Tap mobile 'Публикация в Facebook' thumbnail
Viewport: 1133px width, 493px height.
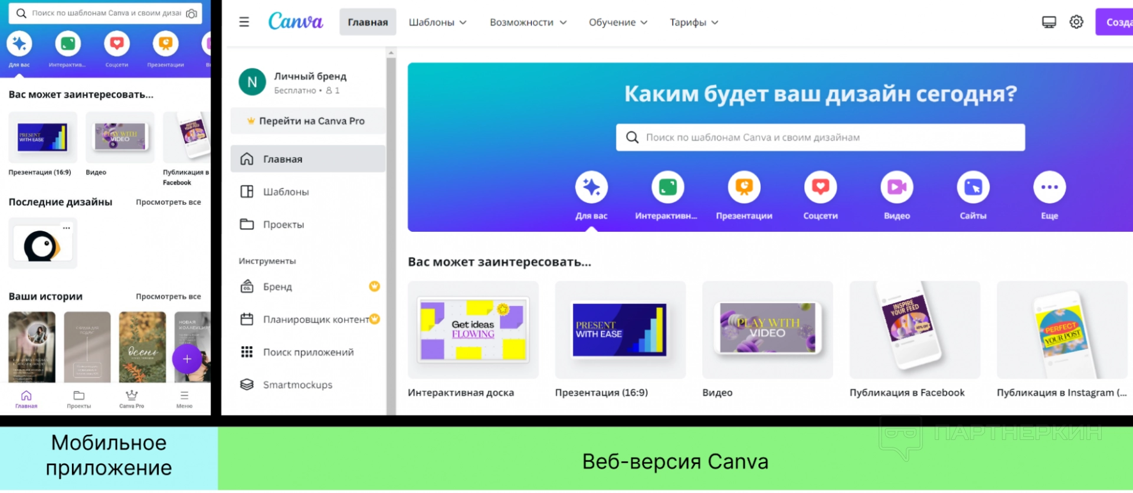[186, 137]
